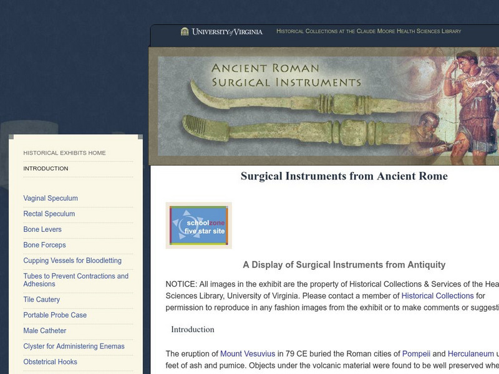Click the schoolzone five star site badge
This screenshot has width=499, height=374.
198,226
